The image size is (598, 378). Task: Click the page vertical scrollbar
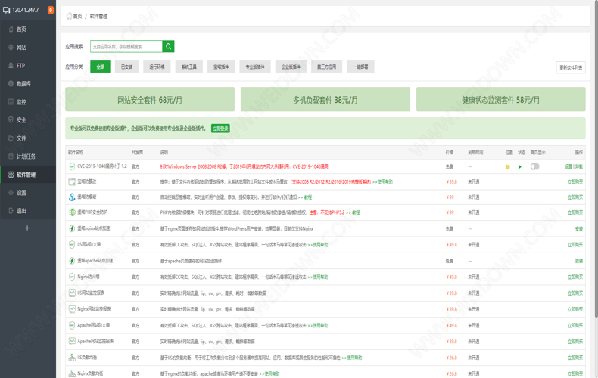[x=596, y=159]
